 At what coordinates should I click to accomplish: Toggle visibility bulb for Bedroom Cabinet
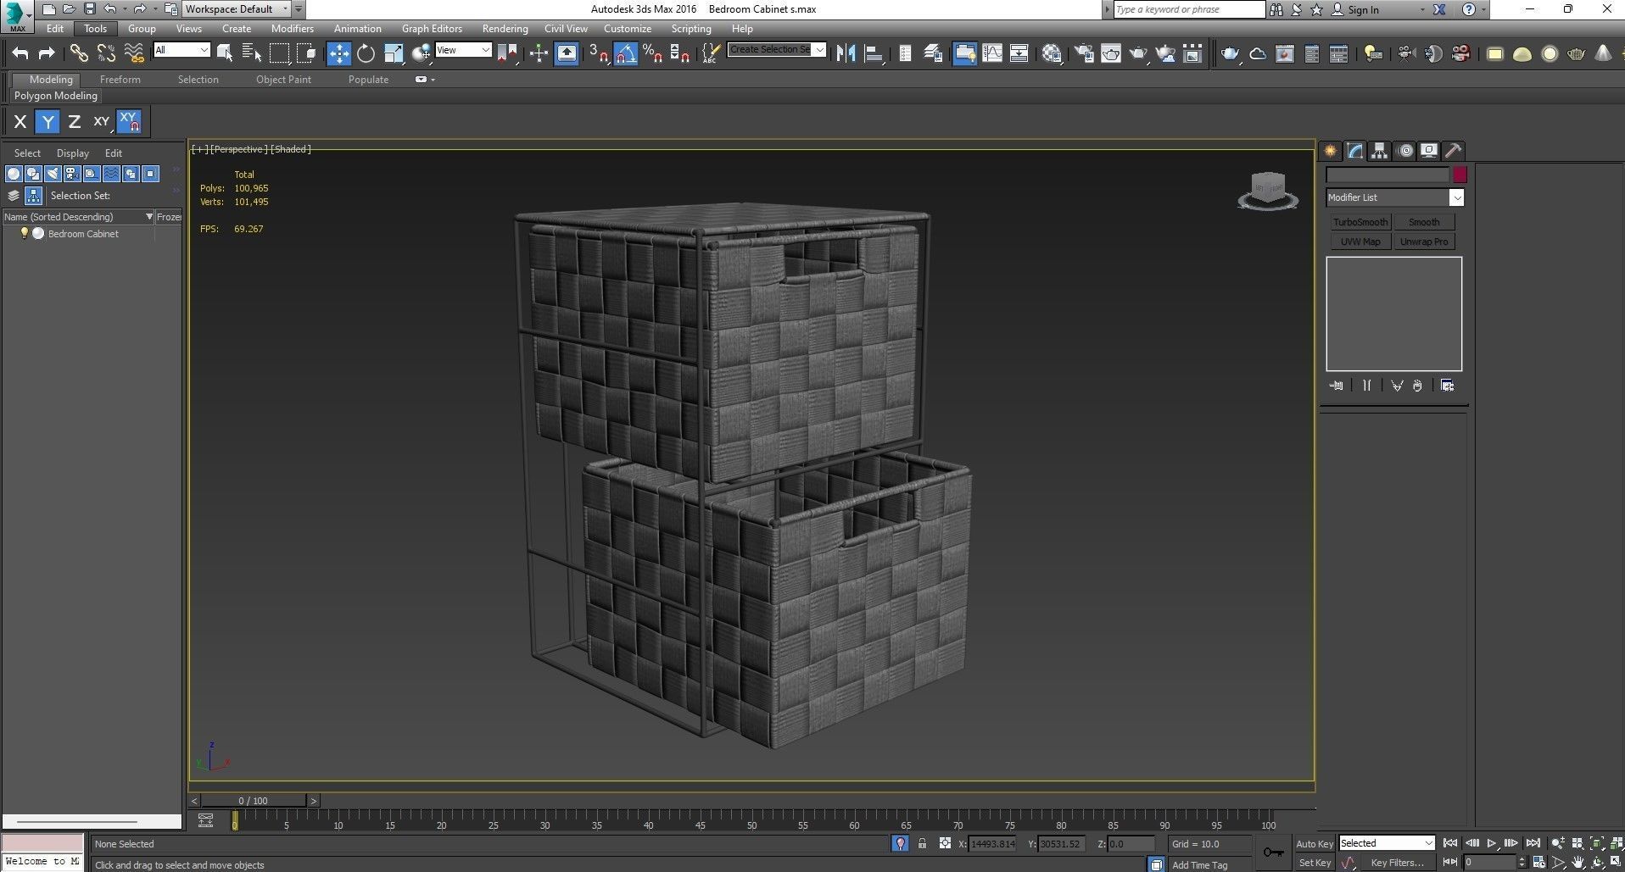click(25, 234)
